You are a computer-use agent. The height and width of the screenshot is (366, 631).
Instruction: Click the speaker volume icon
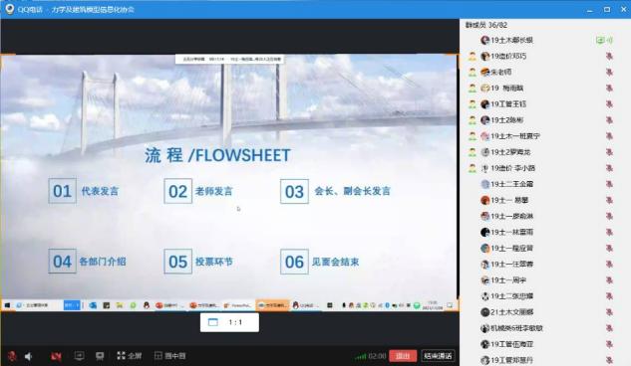point(29,356)
